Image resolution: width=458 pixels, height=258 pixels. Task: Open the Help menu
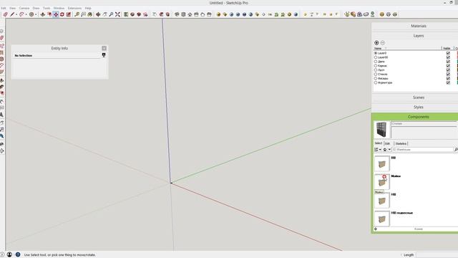click(x=88, y=8)
